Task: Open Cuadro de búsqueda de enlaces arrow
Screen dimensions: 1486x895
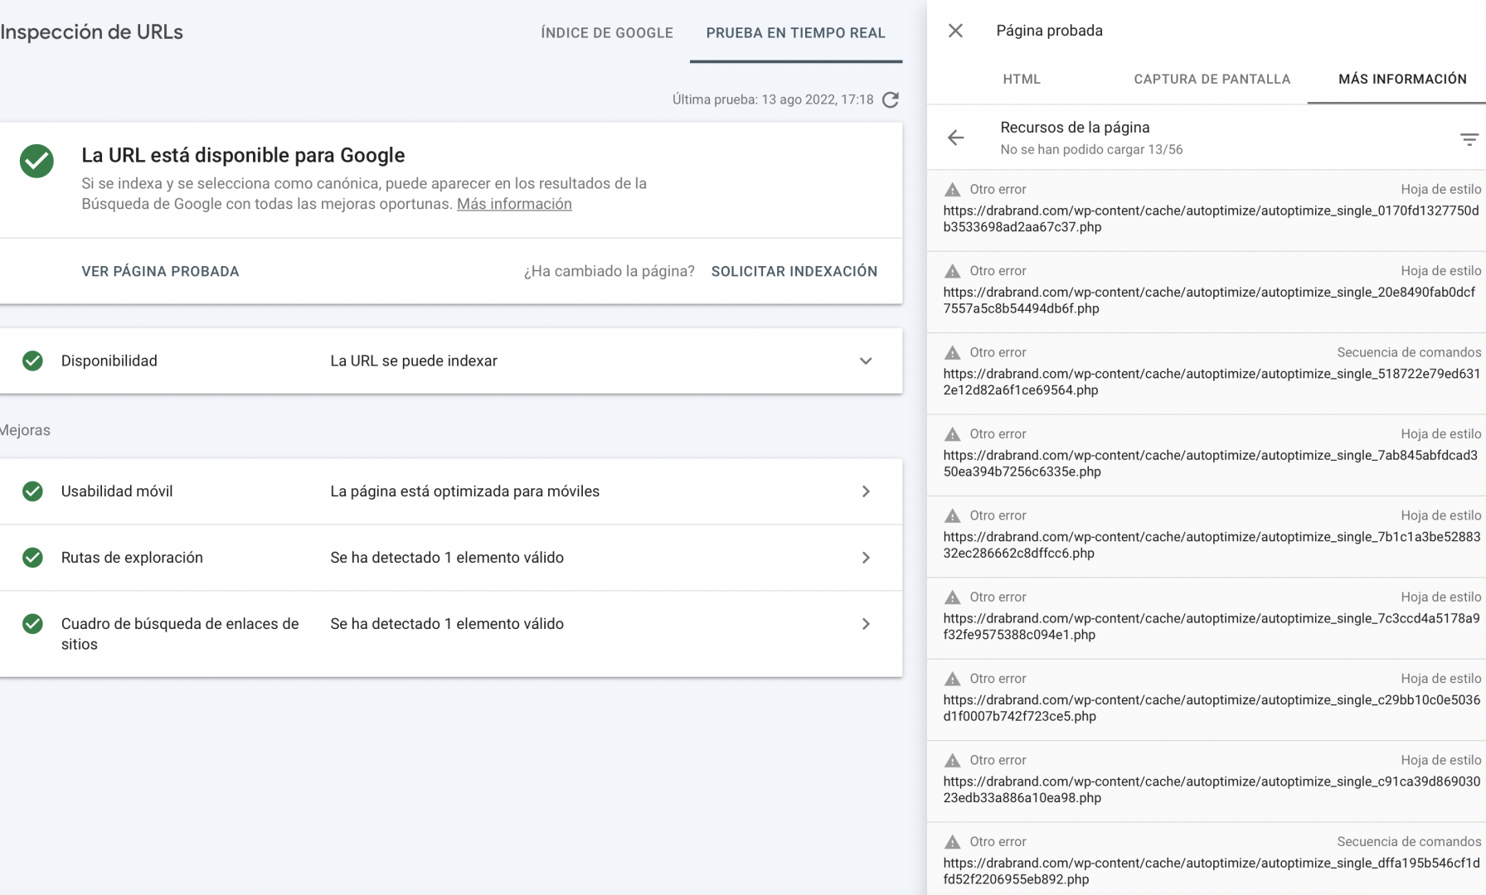Action: (x=866, y=624)
